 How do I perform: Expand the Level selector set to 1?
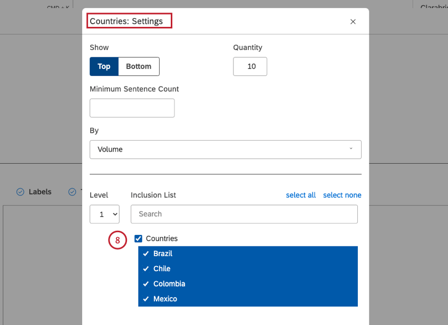[x=104, y=214]
